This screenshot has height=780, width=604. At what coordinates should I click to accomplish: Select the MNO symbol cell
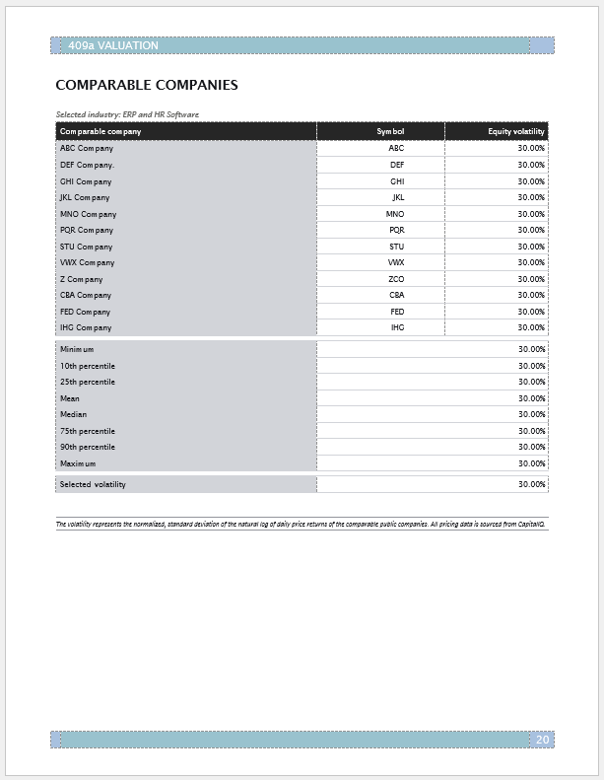(x=395, y=214)
